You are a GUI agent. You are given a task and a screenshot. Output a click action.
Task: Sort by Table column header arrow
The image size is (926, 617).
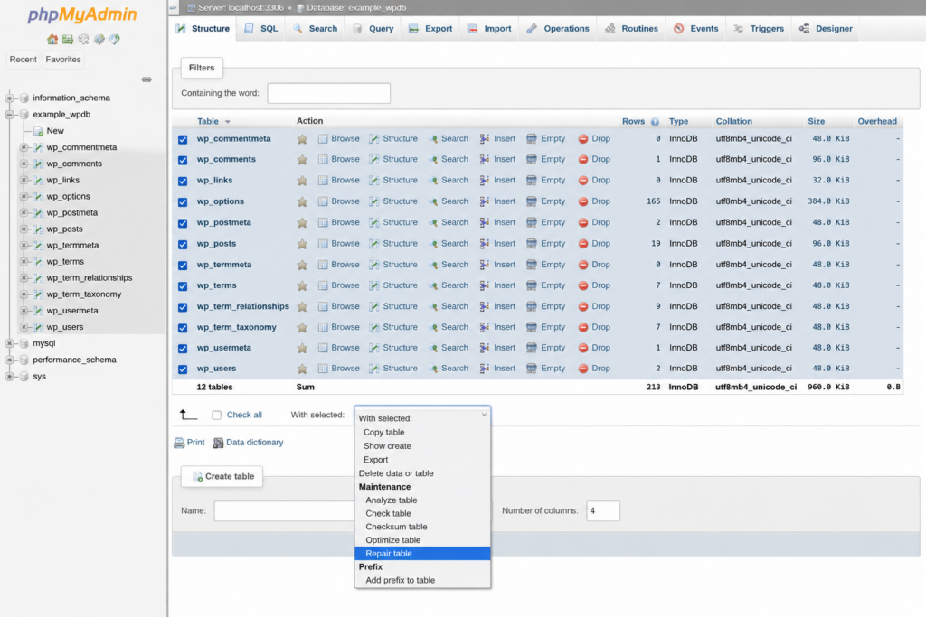click(227, 122)
